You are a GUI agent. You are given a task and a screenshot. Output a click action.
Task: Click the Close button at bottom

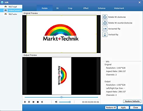coord(136,108)
